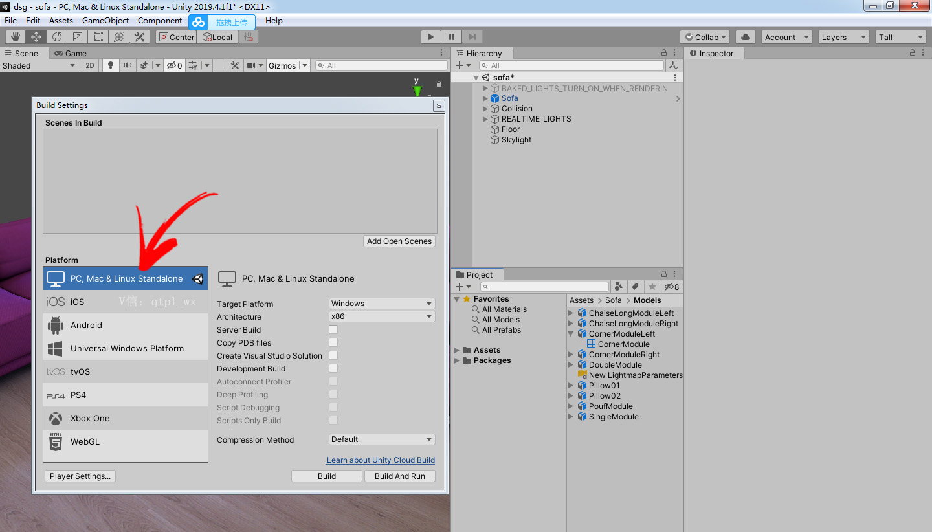The height and width of the screenshot is (532, 932).
Task: Save search favorite star in Project
Action: click(652, 287)
